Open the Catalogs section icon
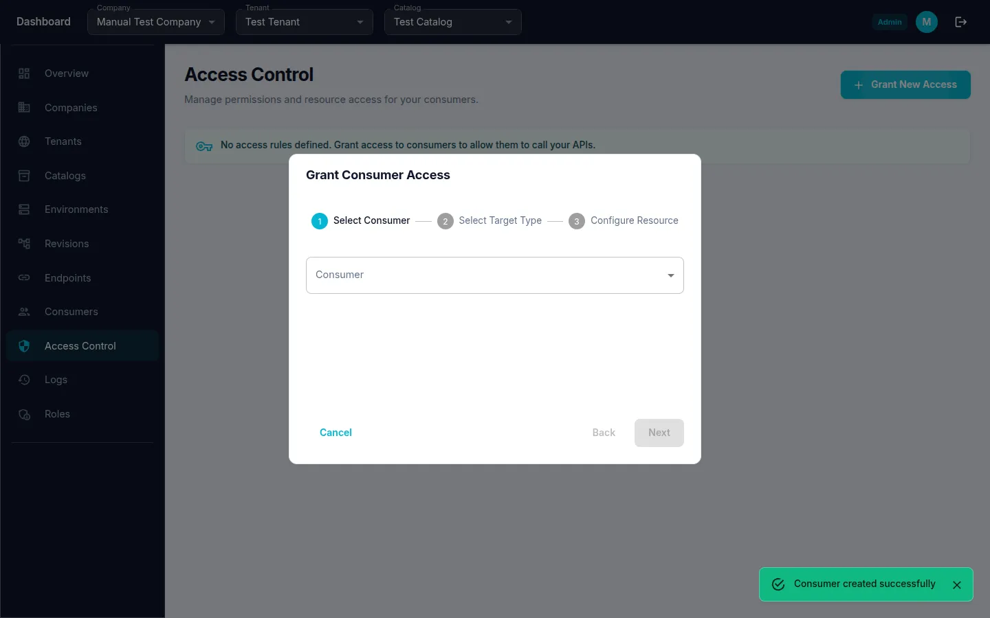The width and height of the screenshot is (990, 618). (24, 176)
